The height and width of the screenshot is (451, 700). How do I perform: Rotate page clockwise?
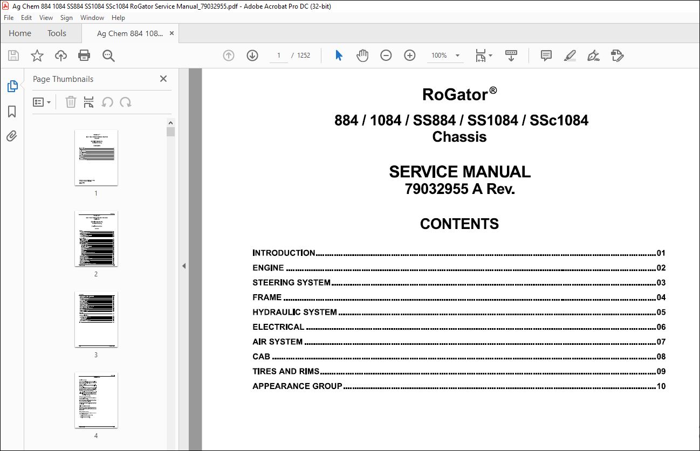126,102
